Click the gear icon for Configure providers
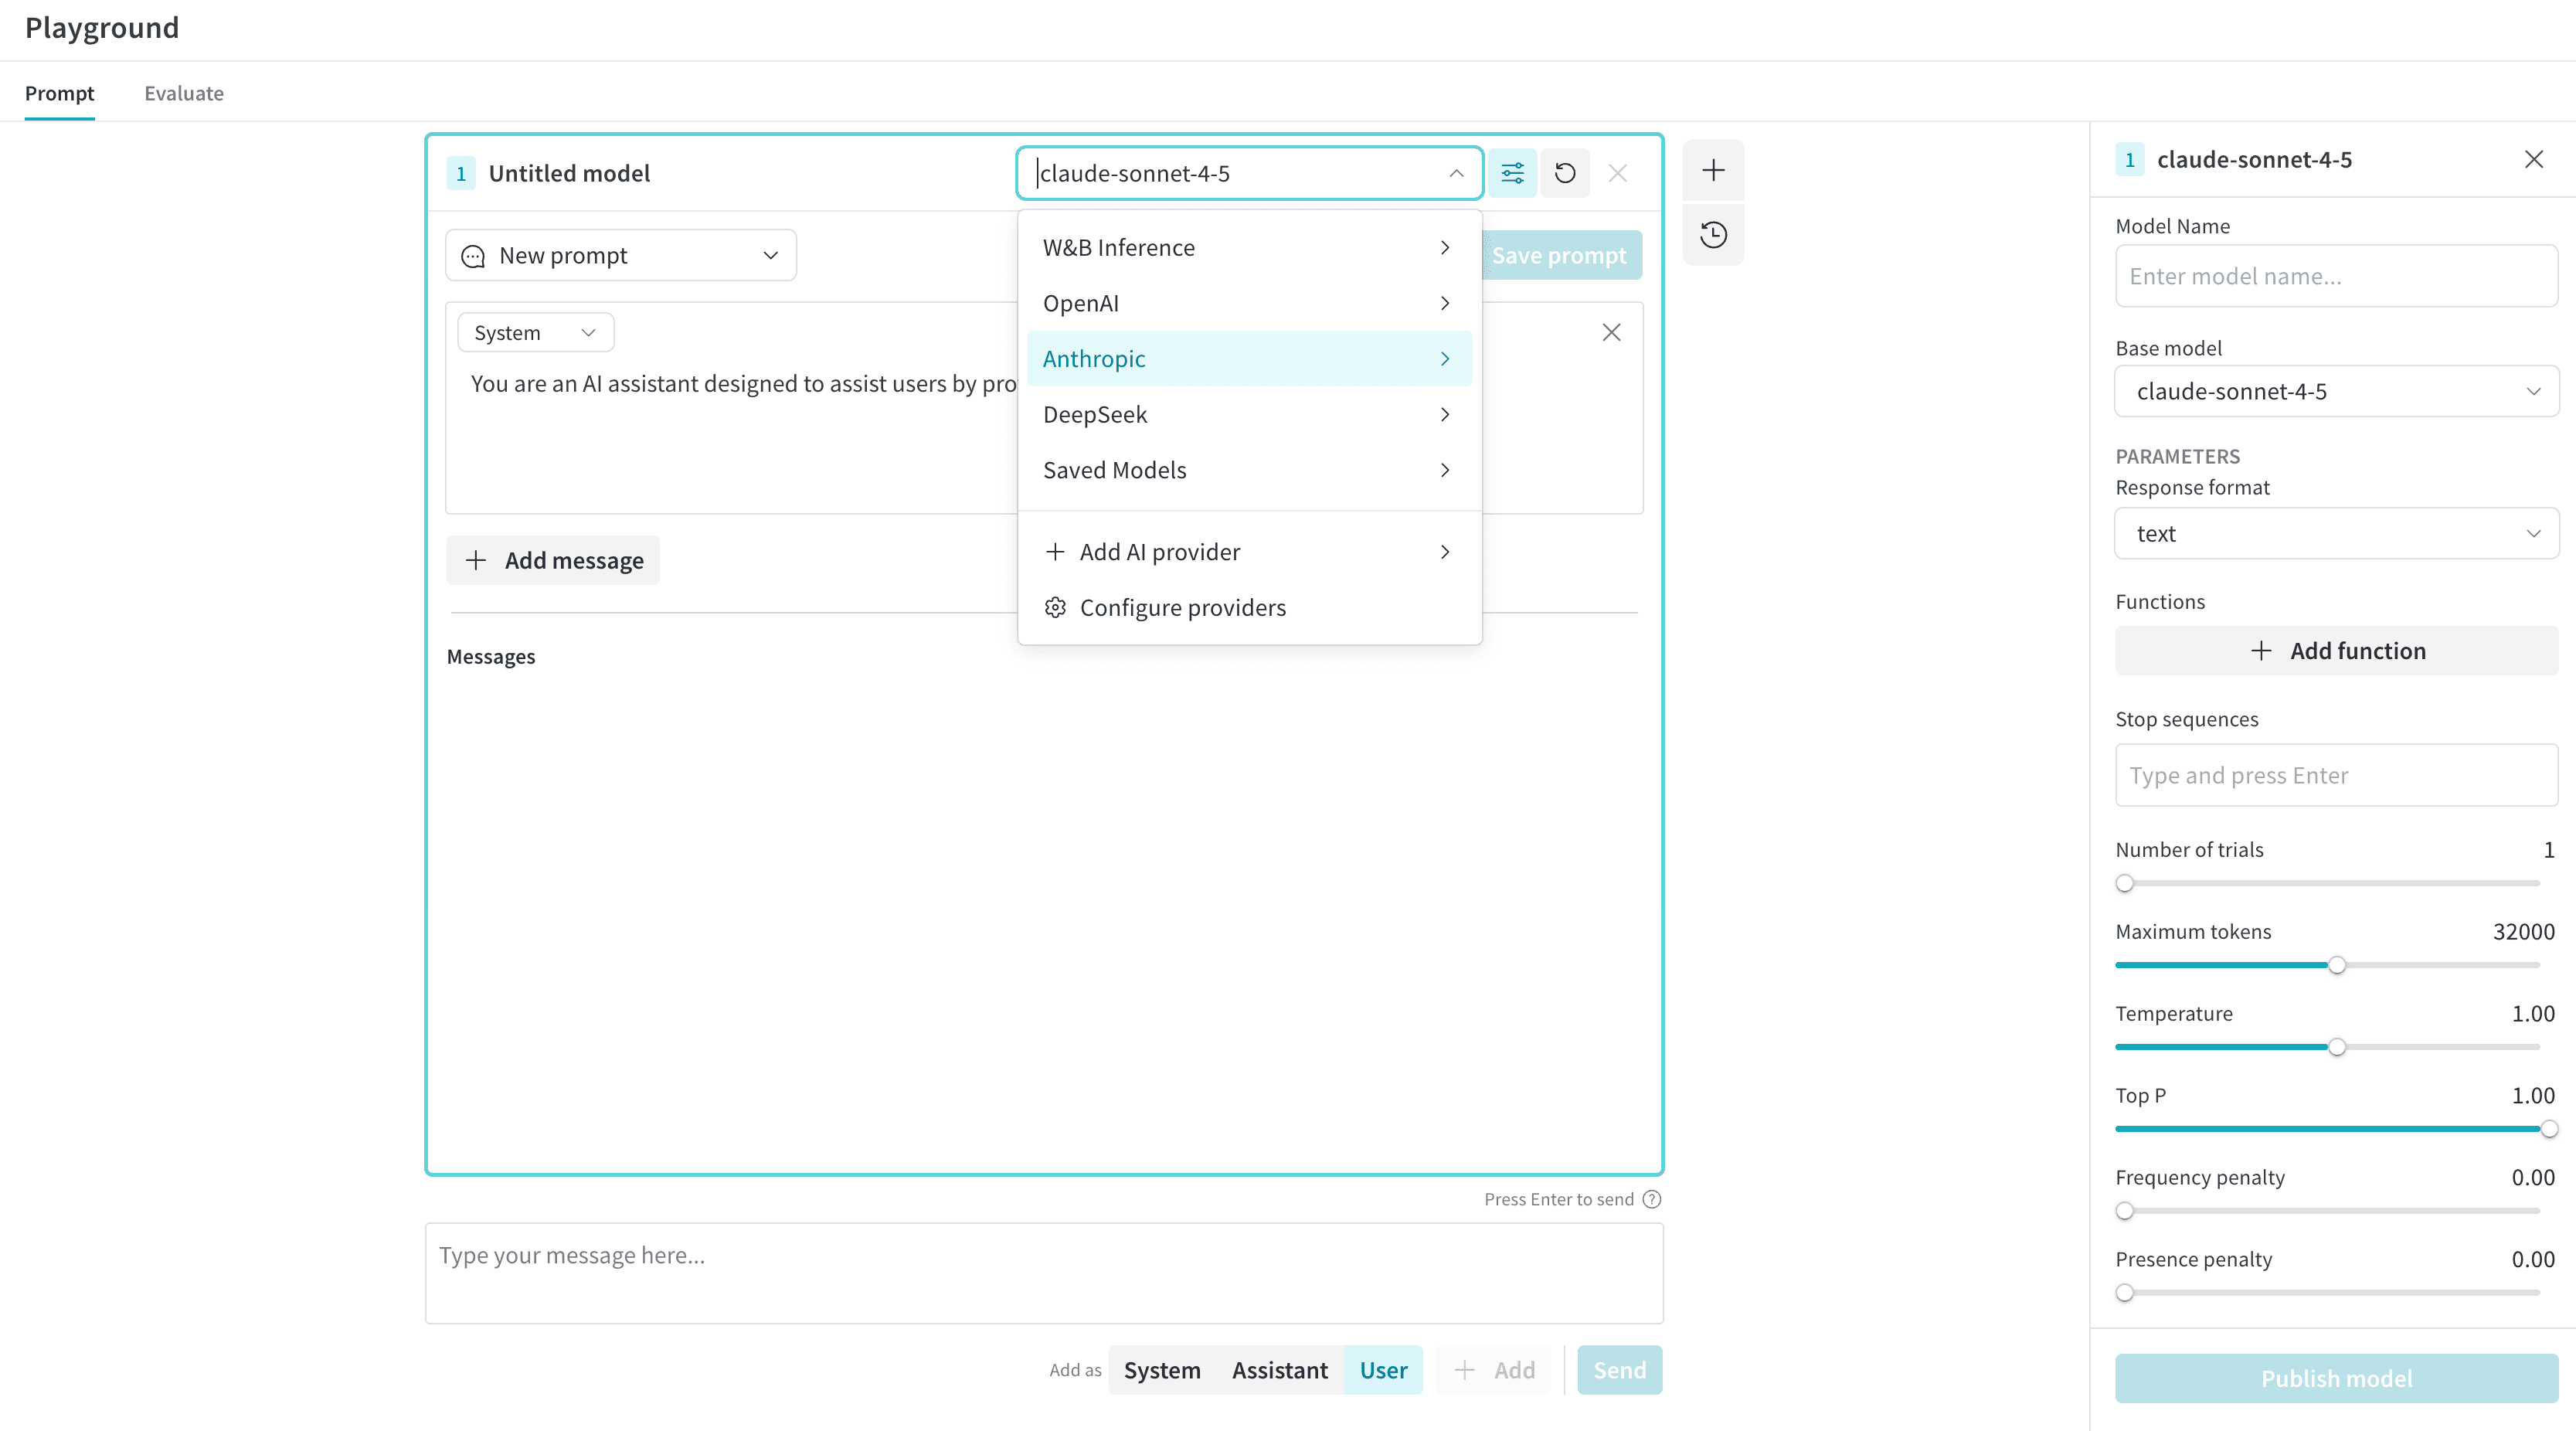2576x1431 pixels. 1055,607
